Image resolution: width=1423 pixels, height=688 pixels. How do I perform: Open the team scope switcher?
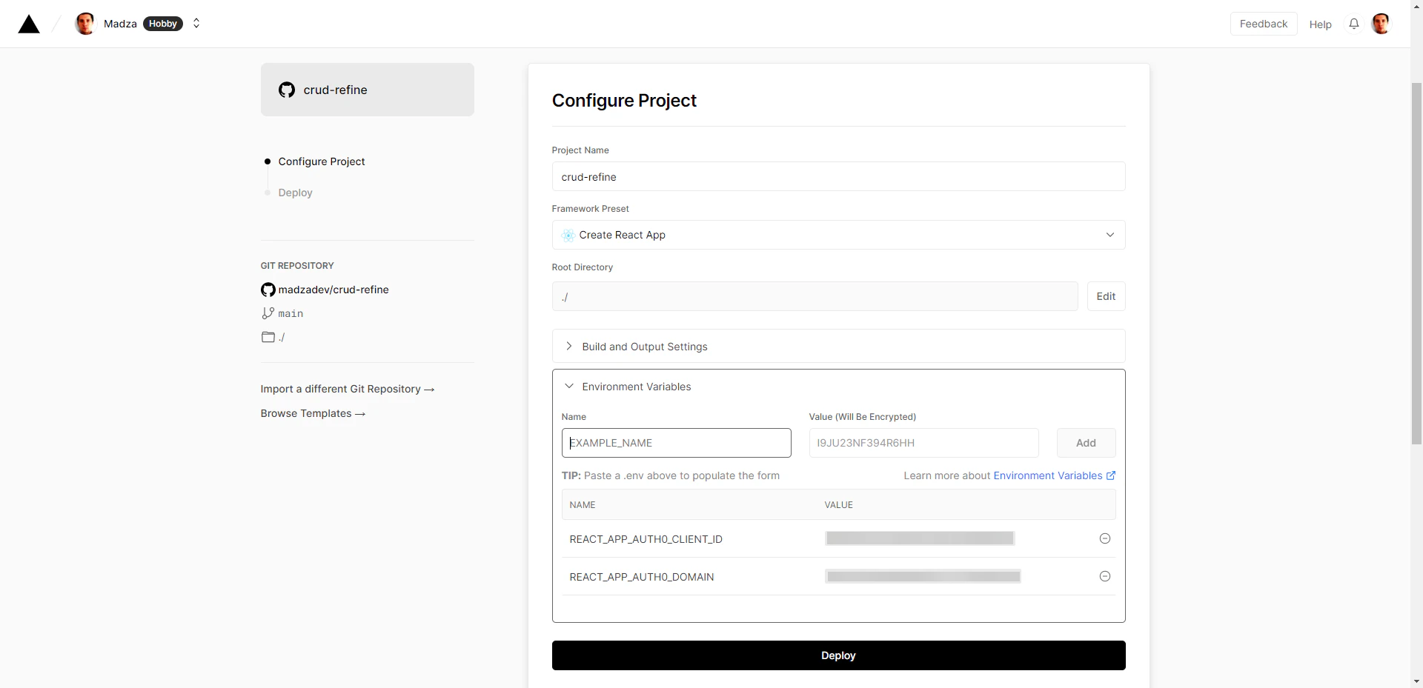coord(196,24)
